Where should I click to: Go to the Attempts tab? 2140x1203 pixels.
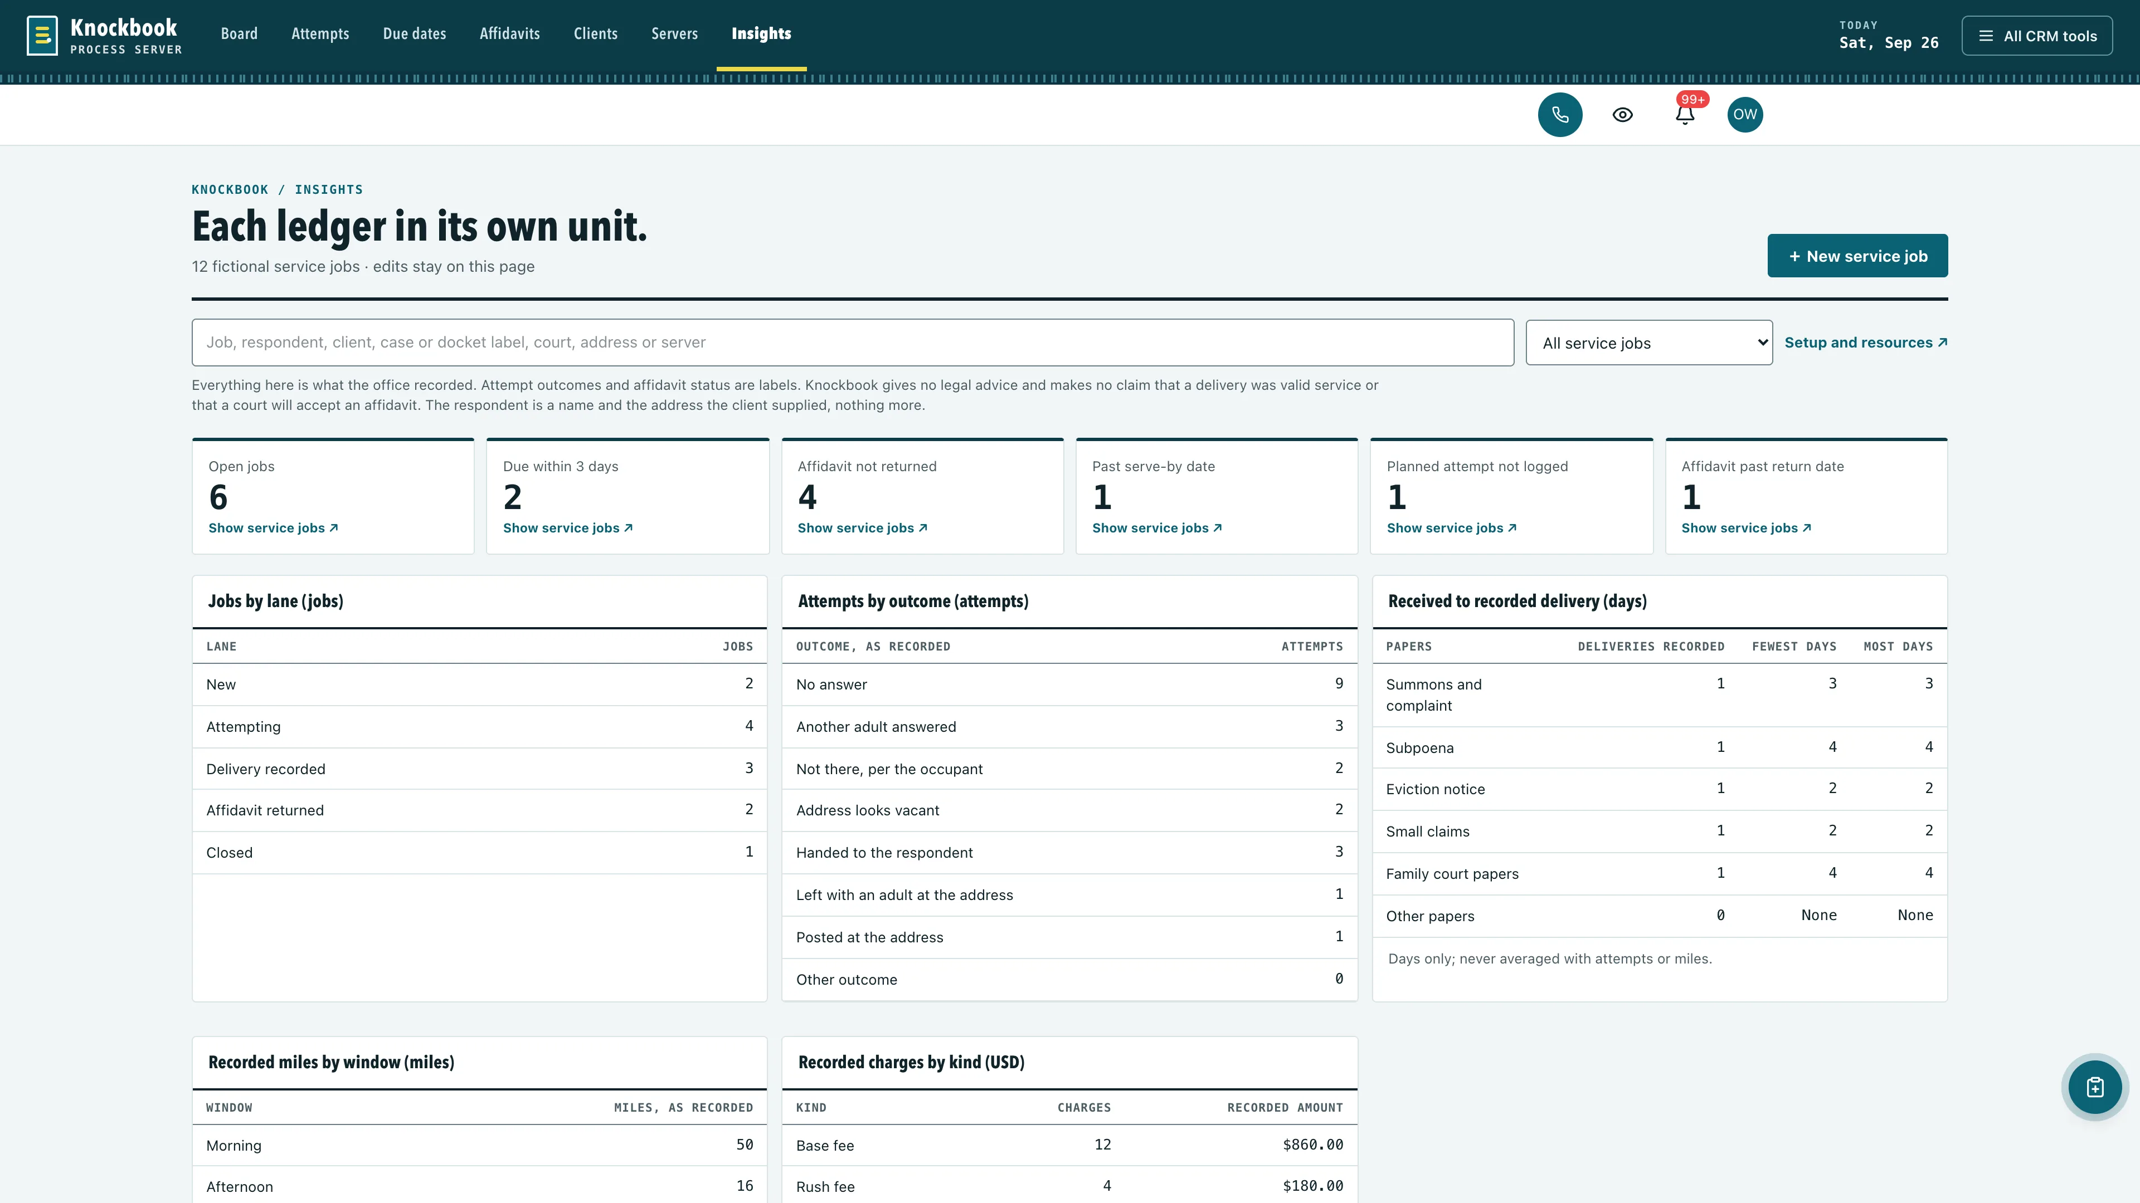[320, 34]
